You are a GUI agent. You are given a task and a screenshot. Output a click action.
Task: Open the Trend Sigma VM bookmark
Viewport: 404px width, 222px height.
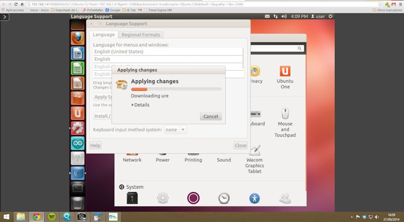158,10
